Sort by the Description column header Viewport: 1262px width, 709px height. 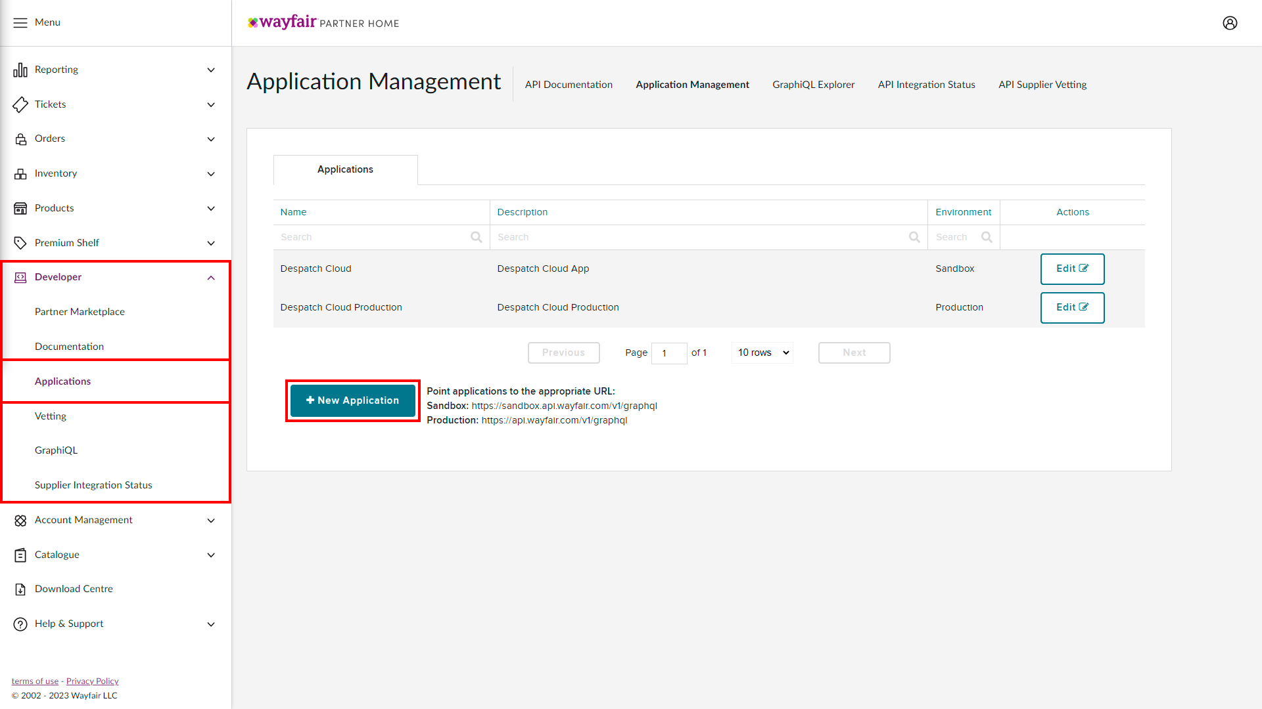point(522,212)
